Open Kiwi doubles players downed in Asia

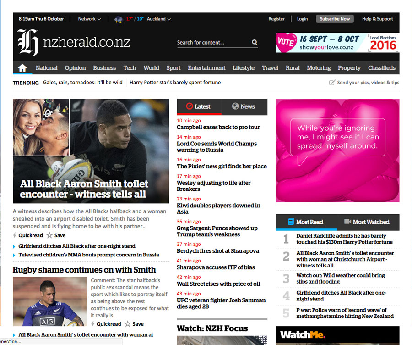(x=219, y=209)
